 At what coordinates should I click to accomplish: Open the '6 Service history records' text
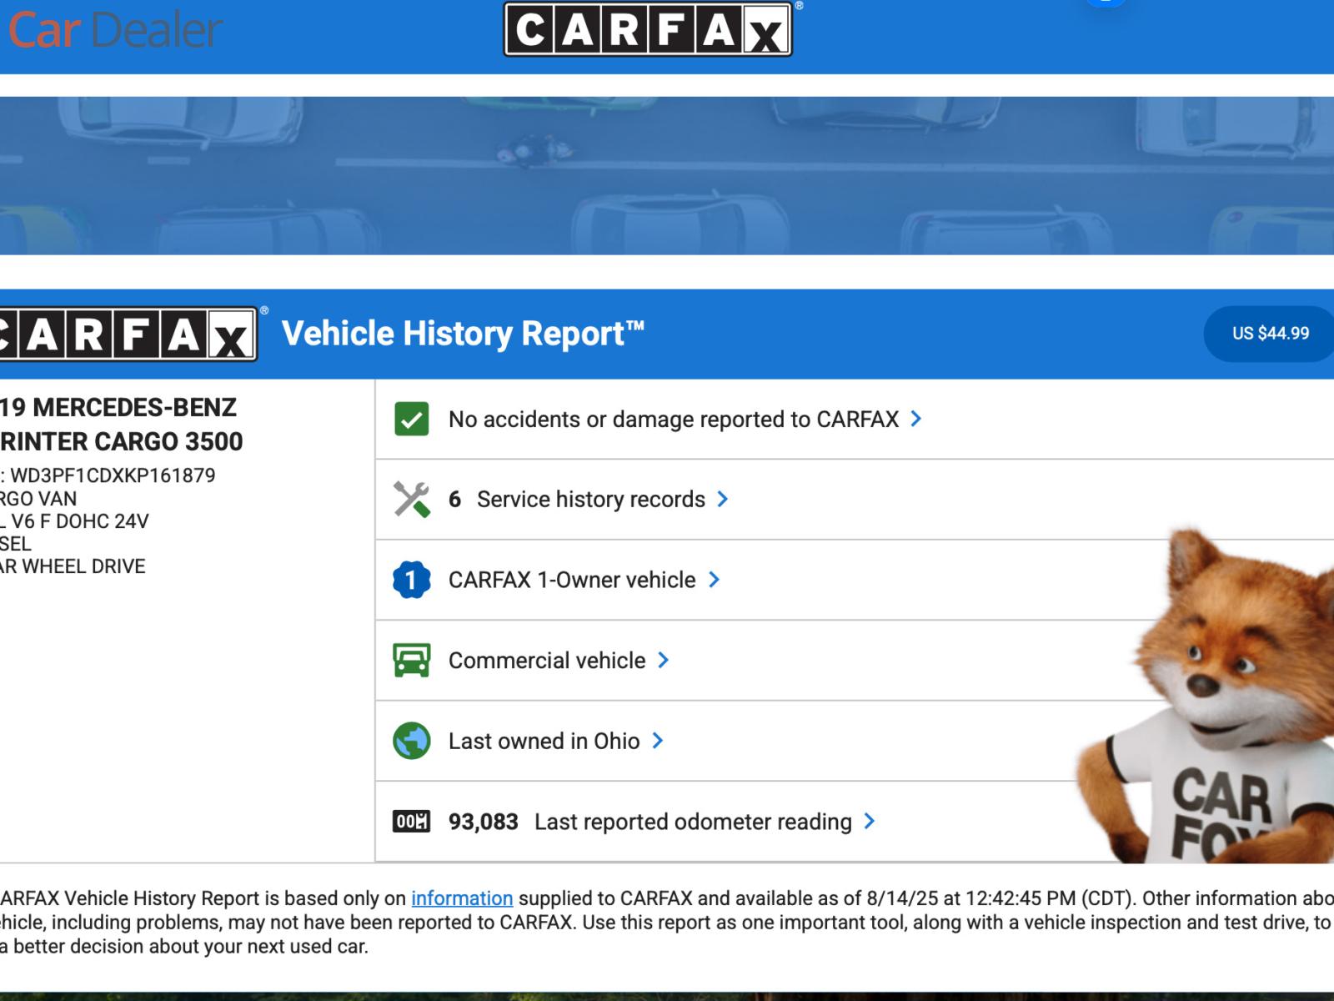pos(577,500)
